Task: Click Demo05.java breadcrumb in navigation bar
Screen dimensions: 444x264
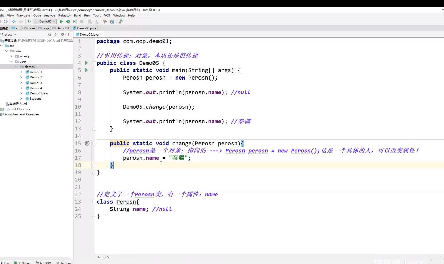Action: point(84,28)
